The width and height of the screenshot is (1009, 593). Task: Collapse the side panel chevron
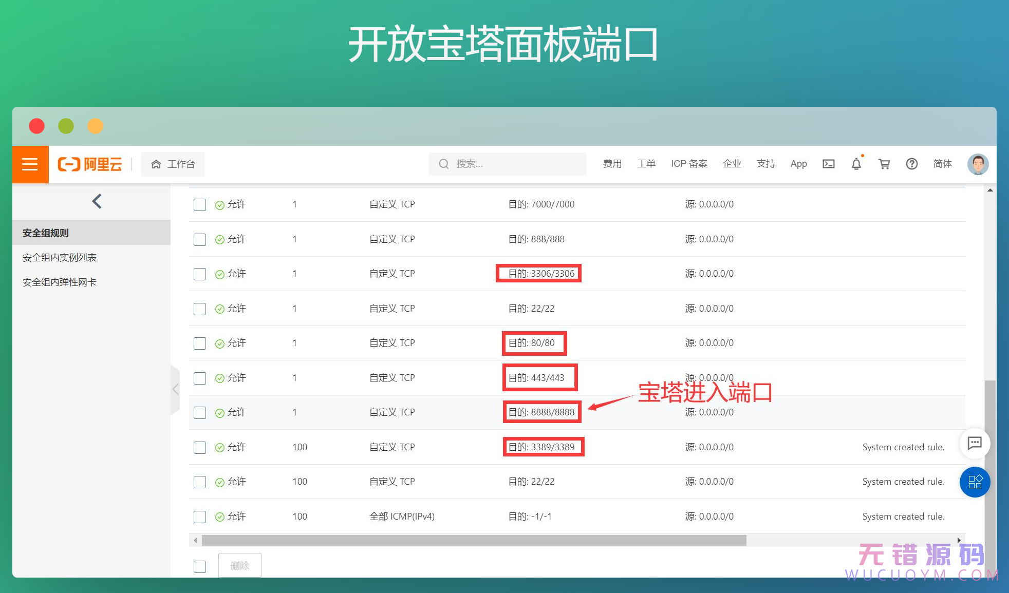pos(176,389)
